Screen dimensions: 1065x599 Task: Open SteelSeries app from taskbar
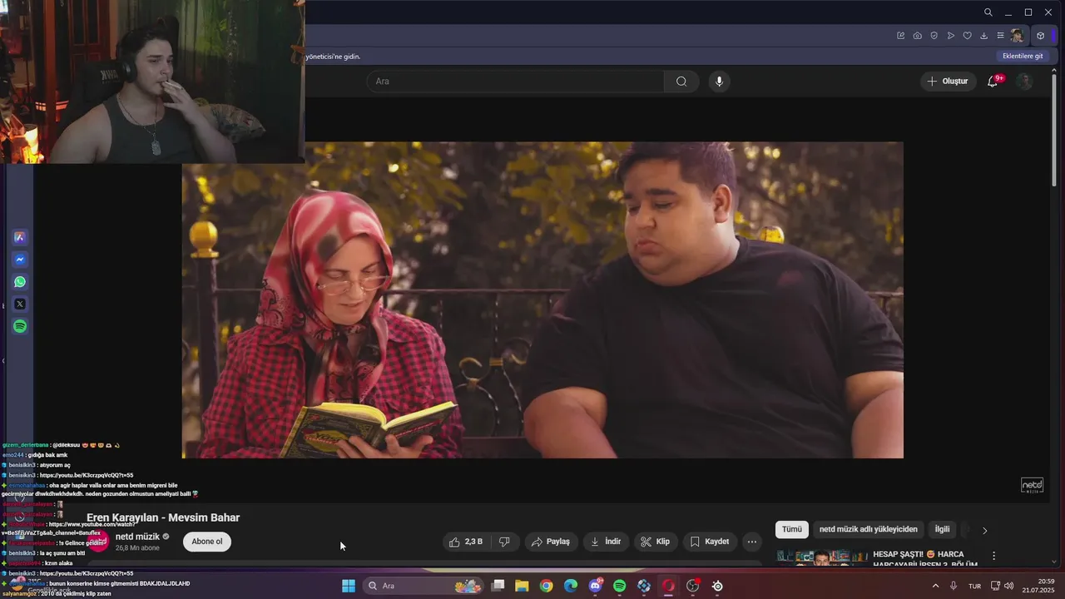pyautogui.click(x=717, y=586)
